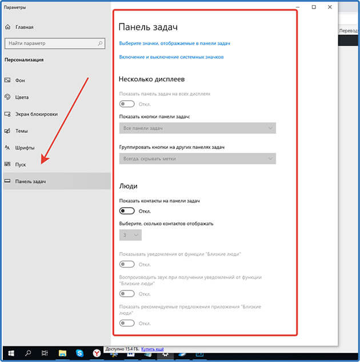Click the Доступно 15,4 ГБ text

point(122,349)
